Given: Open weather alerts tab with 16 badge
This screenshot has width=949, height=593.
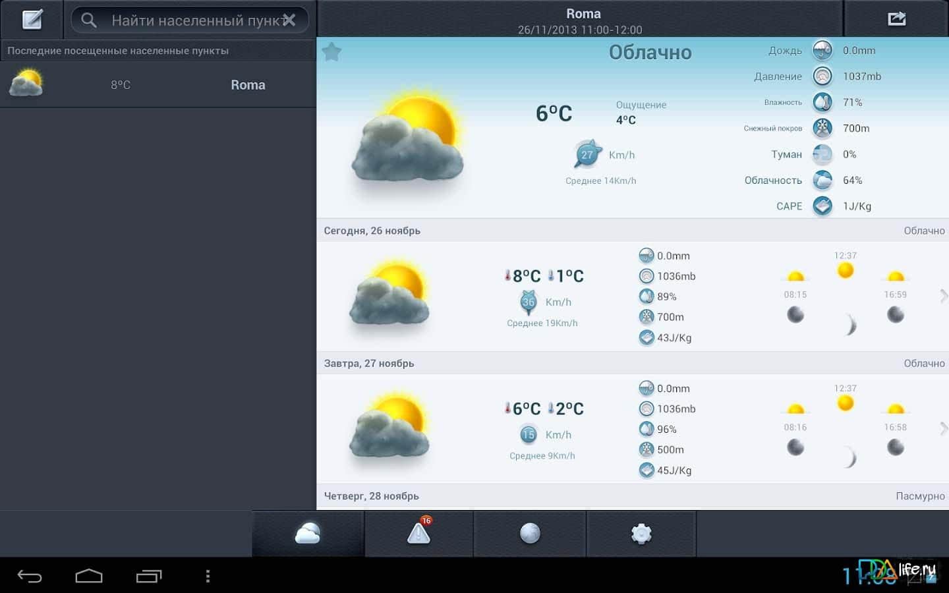Looking at the screenshot, I should click(x=418, y=533).
